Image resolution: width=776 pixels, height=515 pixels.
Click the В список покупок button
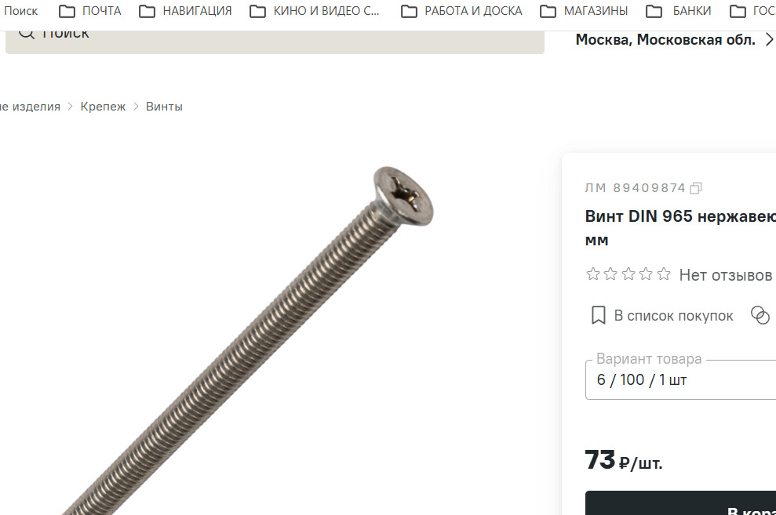[x=663, y=315]
